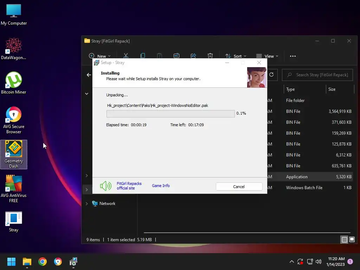The height and width of the screenshot is (270, 360).
Task: Click the Refresh icon in File Explorer
Action: [271, 75]
